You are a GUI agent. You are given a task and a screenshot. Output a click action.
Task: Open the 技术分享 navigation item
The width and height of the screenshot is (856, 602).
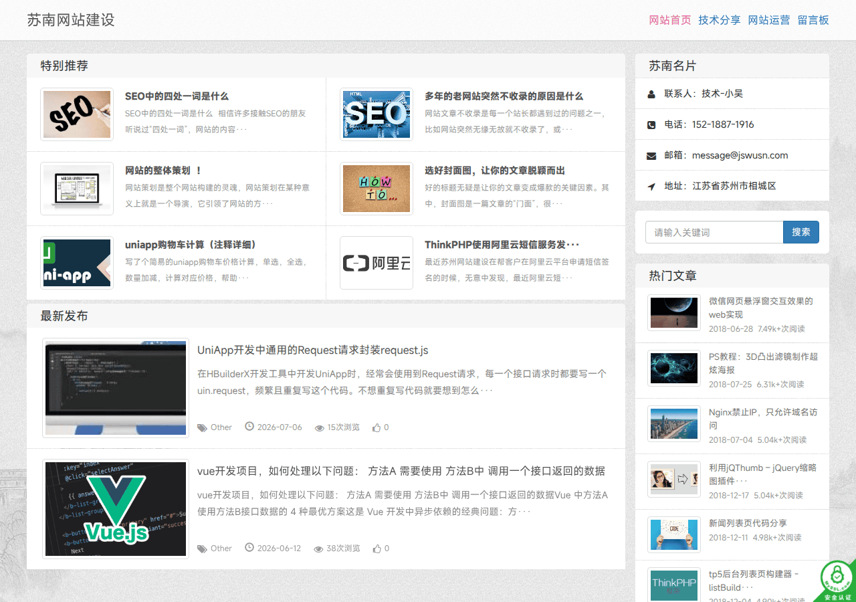tap(720, 20)
